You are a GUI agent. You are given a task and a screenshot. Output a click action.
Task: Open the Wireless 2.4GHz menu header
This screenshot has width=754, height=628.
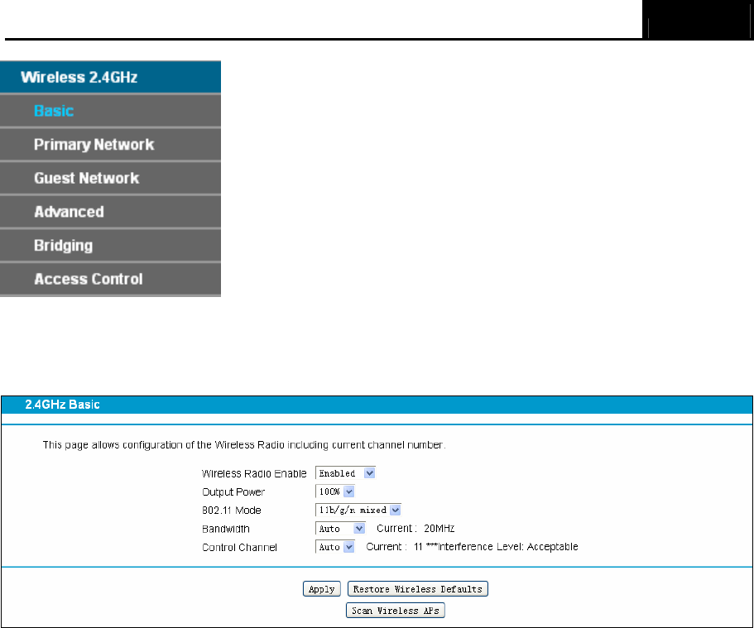click(x=110, y=77)
